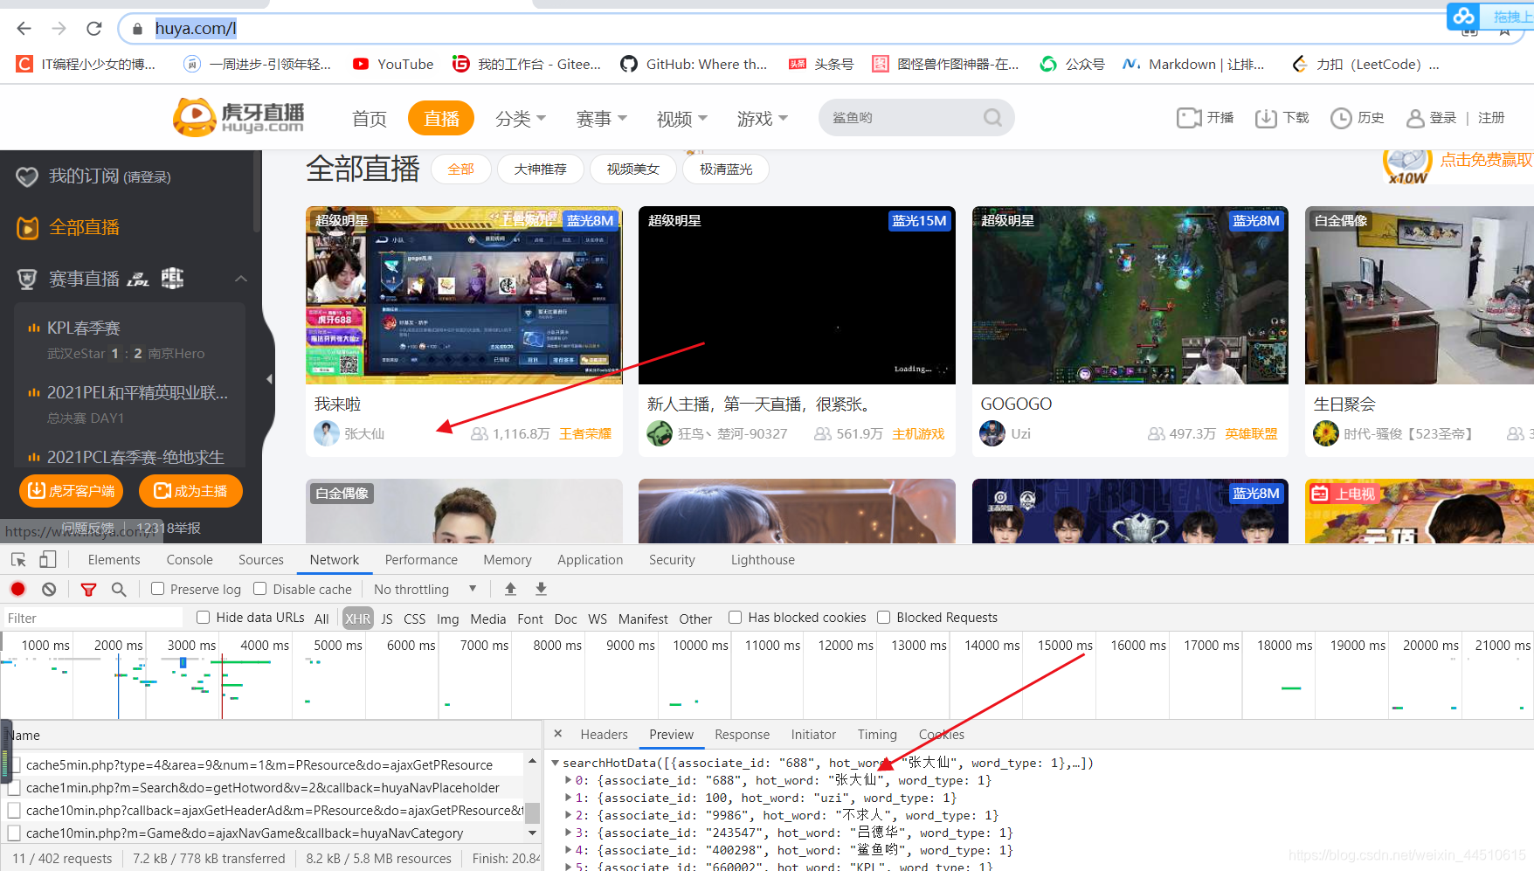Close the request details panel
Image resolution: width=1534 pixels, height=871 pixels.
pyautogui.click(x=558, y=734)
